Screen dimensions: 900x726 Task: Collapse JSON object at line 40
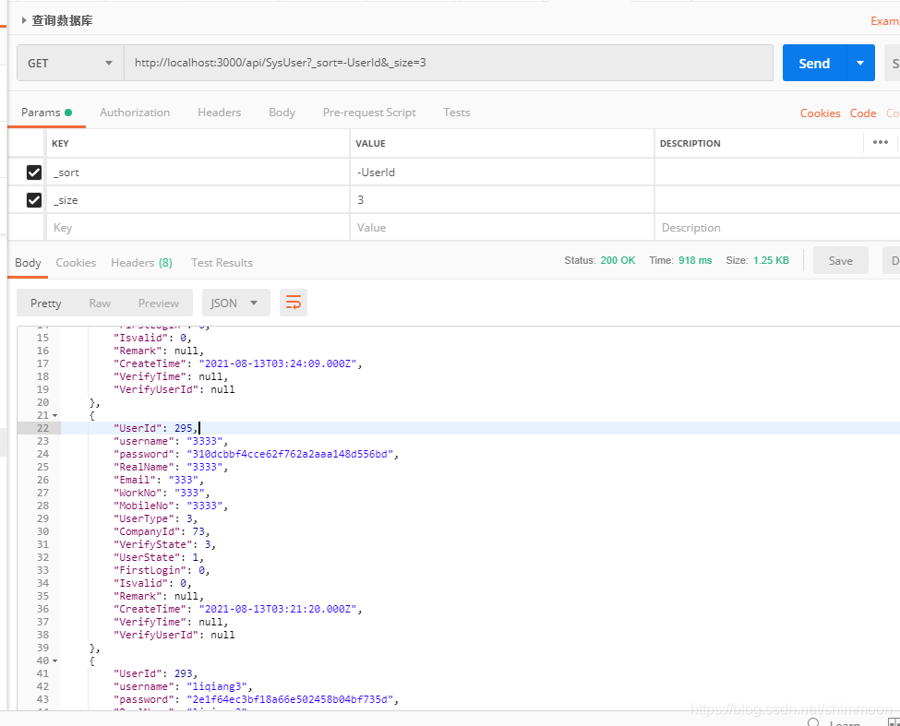coord(55,661)
